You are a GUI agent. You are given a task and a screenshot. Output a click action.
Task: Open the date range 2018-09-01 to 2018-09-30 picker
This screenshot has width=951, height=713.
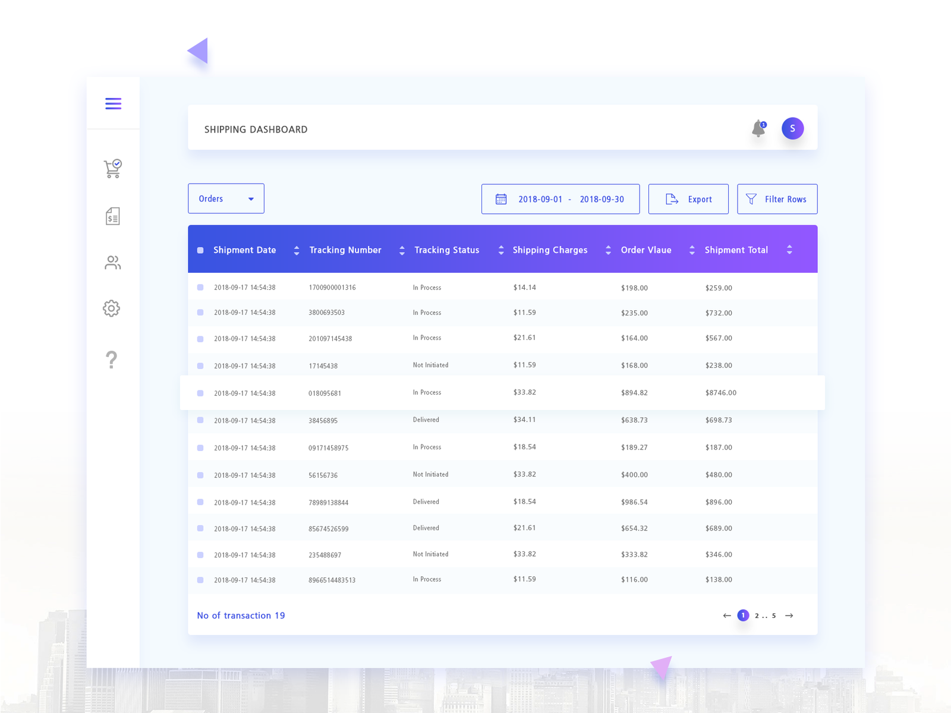(x=560, y=199)
